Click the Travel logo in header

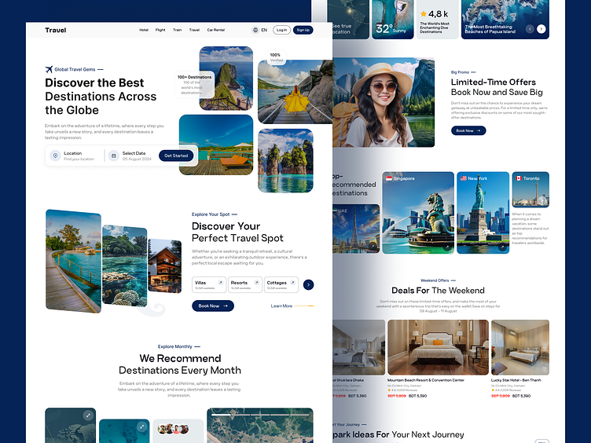point(55,30)
